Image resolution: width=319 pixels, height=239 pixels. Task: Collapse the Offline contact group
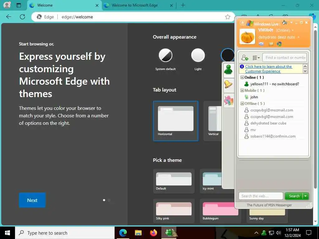coord(242,103)
